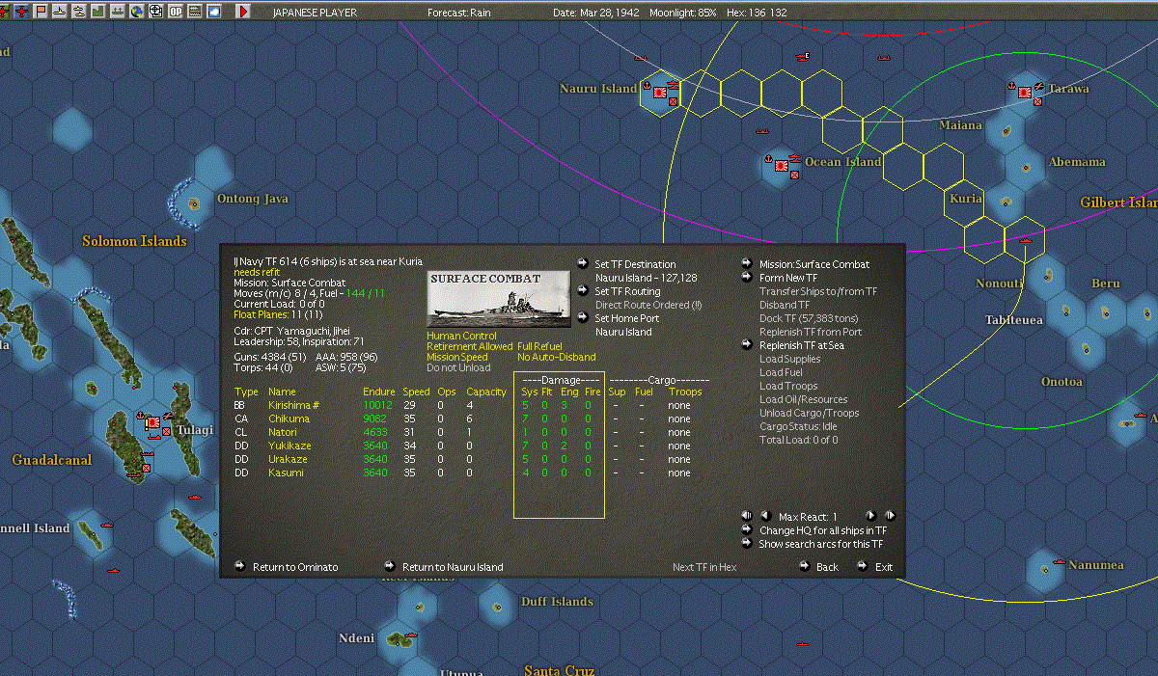This screenshot has width=1158, height=676.
Task: Open ship Natori details
Action: pyautogui.click(x=283, y=432)
